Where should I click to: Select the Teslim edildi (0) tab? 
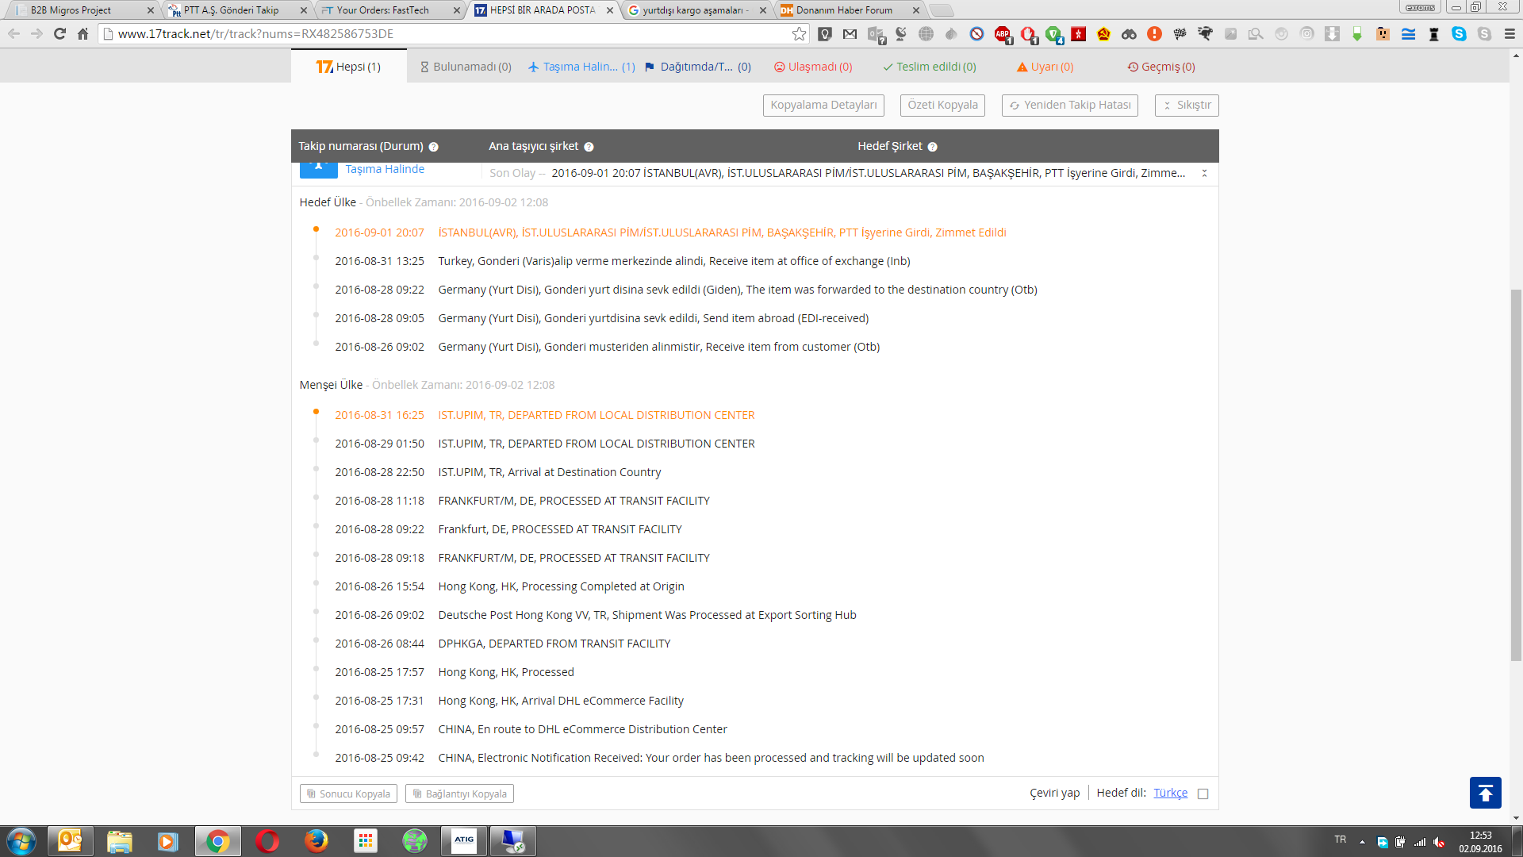[930, 67]
